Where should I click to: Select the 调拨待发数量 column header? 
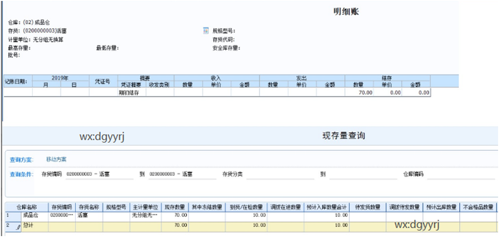point(405,207)
